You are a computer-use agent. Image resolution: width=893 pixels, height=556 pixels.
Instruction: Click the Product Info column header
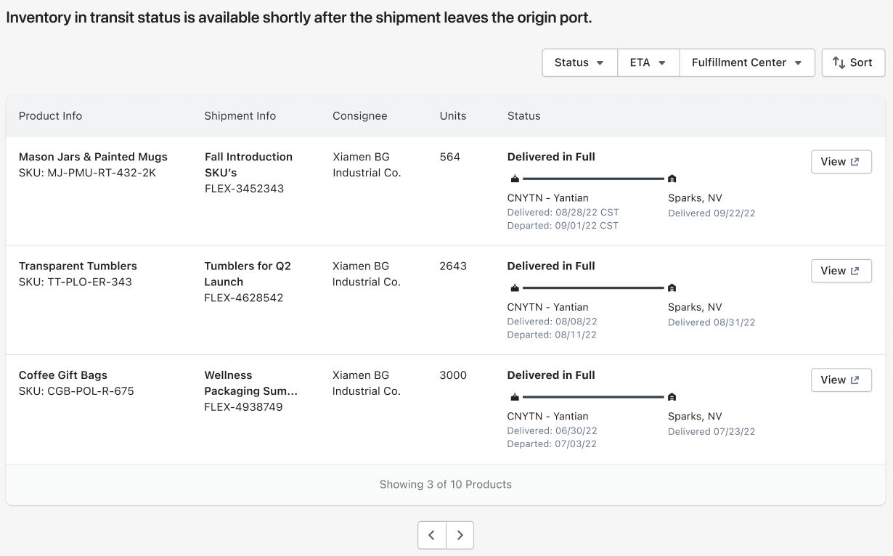point(50,116)
